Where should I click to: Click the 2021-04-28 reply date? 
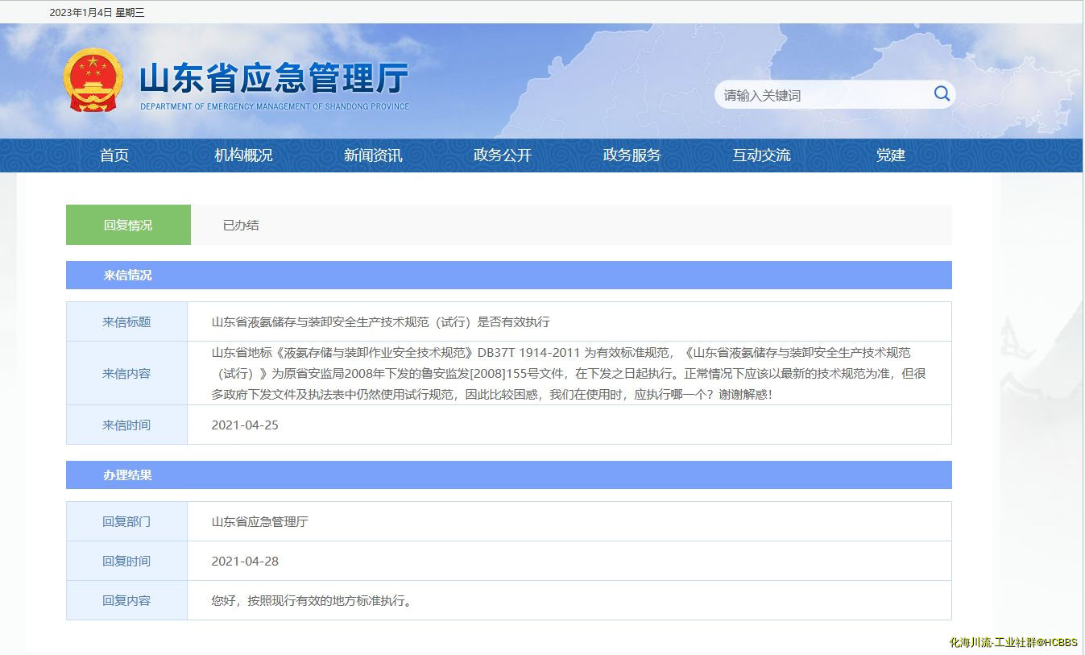245,561
